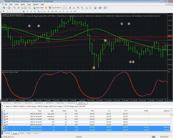Toggle the H4 timeframe button
This screenshot has height=138, width=173.
coord(63,11)
